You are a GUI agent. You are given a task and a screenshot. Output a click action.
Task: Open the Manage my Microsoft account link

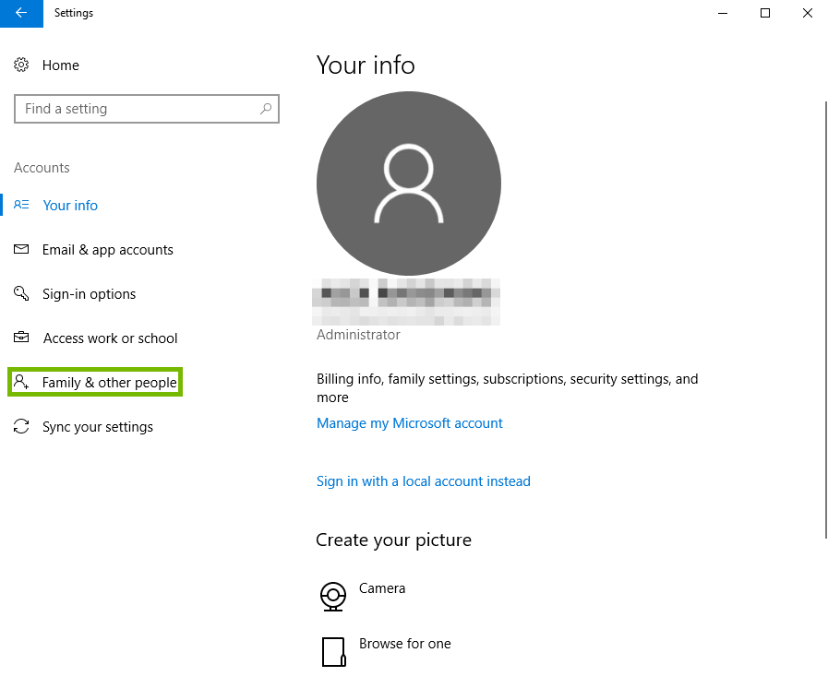point(410,422)
